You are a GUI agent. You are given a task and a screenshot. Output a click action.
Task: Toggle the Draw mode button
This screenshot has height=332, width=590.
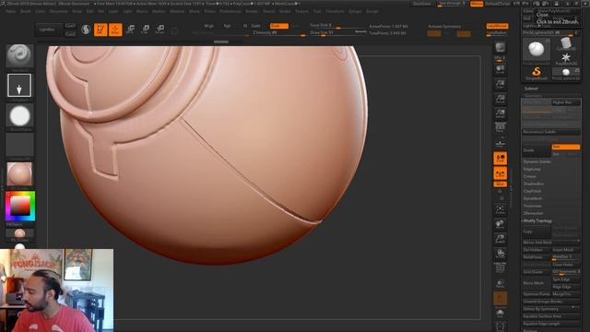coord(115,30)
